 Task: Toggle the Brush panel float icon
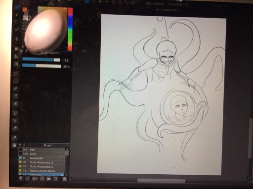coord(24,145)
